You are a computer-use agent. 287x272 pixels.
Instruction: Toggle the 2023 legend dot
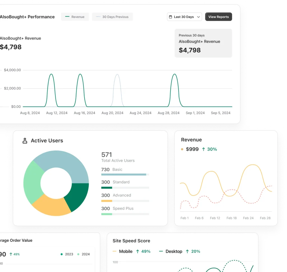(x=62, y=254)
